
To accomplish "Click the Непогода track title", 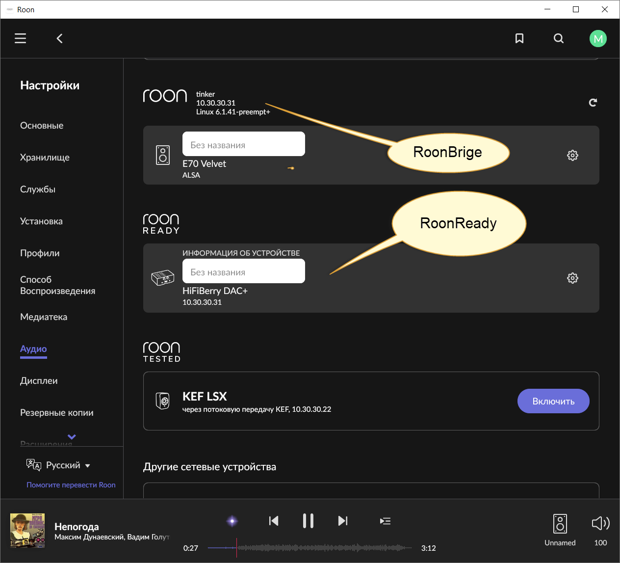I will tap(77, 527).
